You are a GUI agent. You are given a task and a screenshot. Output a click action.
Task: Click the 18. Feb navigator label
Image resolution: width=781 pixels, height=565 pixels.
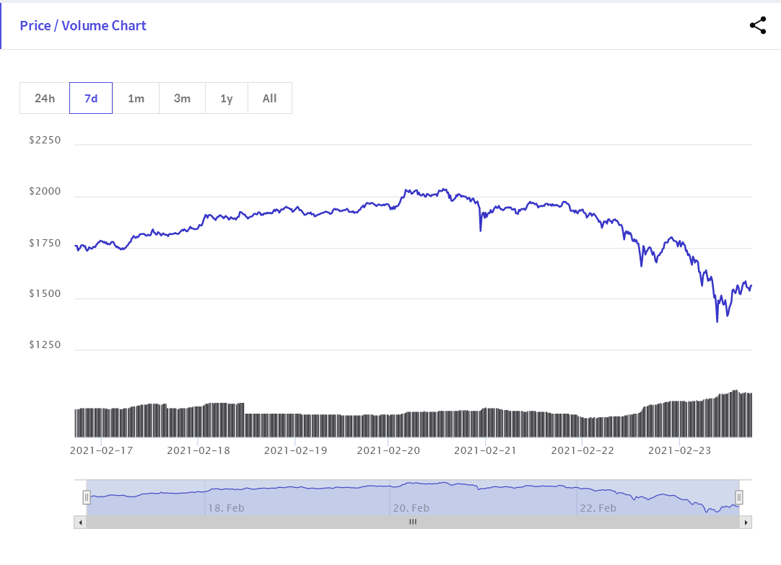226,508
